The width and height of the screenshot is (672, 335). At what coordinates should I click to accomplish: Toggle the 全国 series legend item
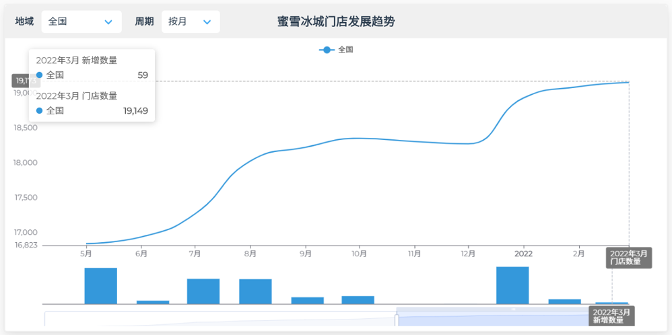345,50
